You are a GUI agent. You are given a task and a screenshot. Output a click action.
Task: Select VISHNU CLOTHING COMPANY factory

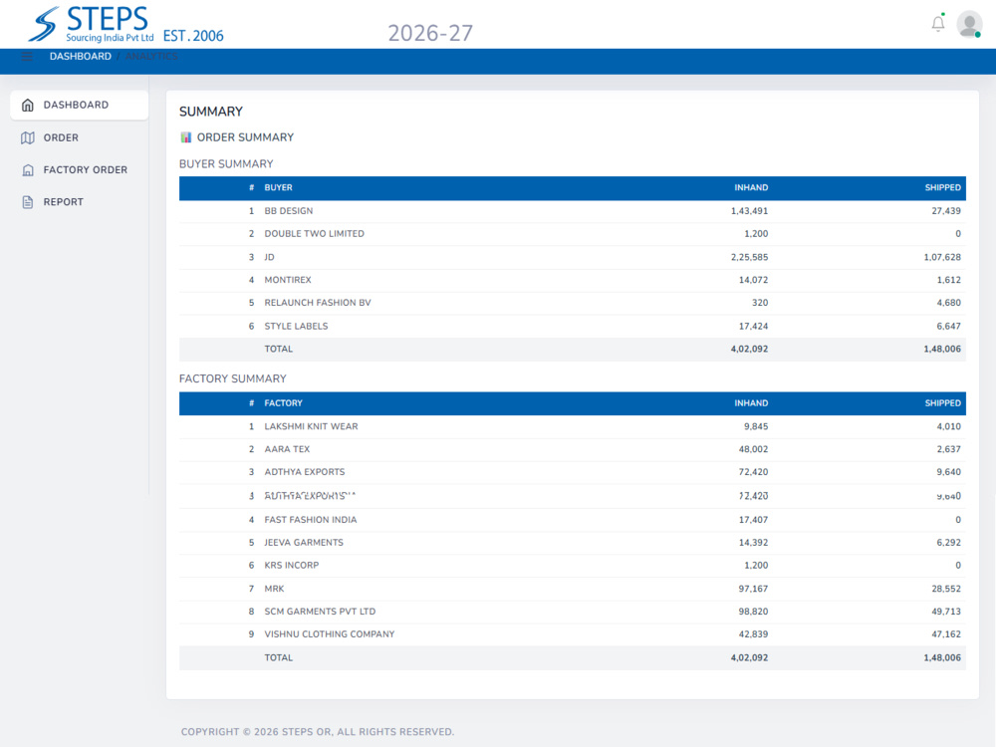point(573,634)
